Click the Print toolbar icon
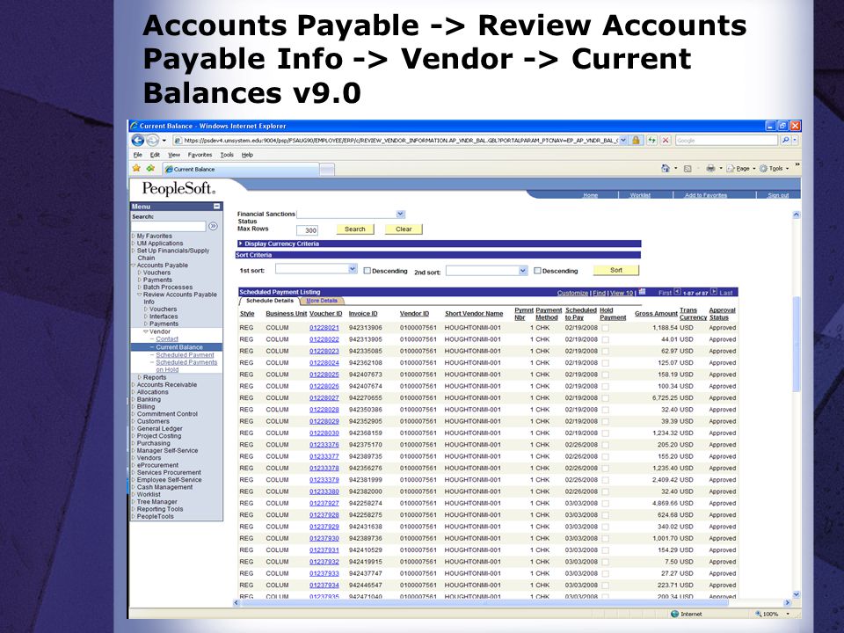 click(x=710, y=169)
